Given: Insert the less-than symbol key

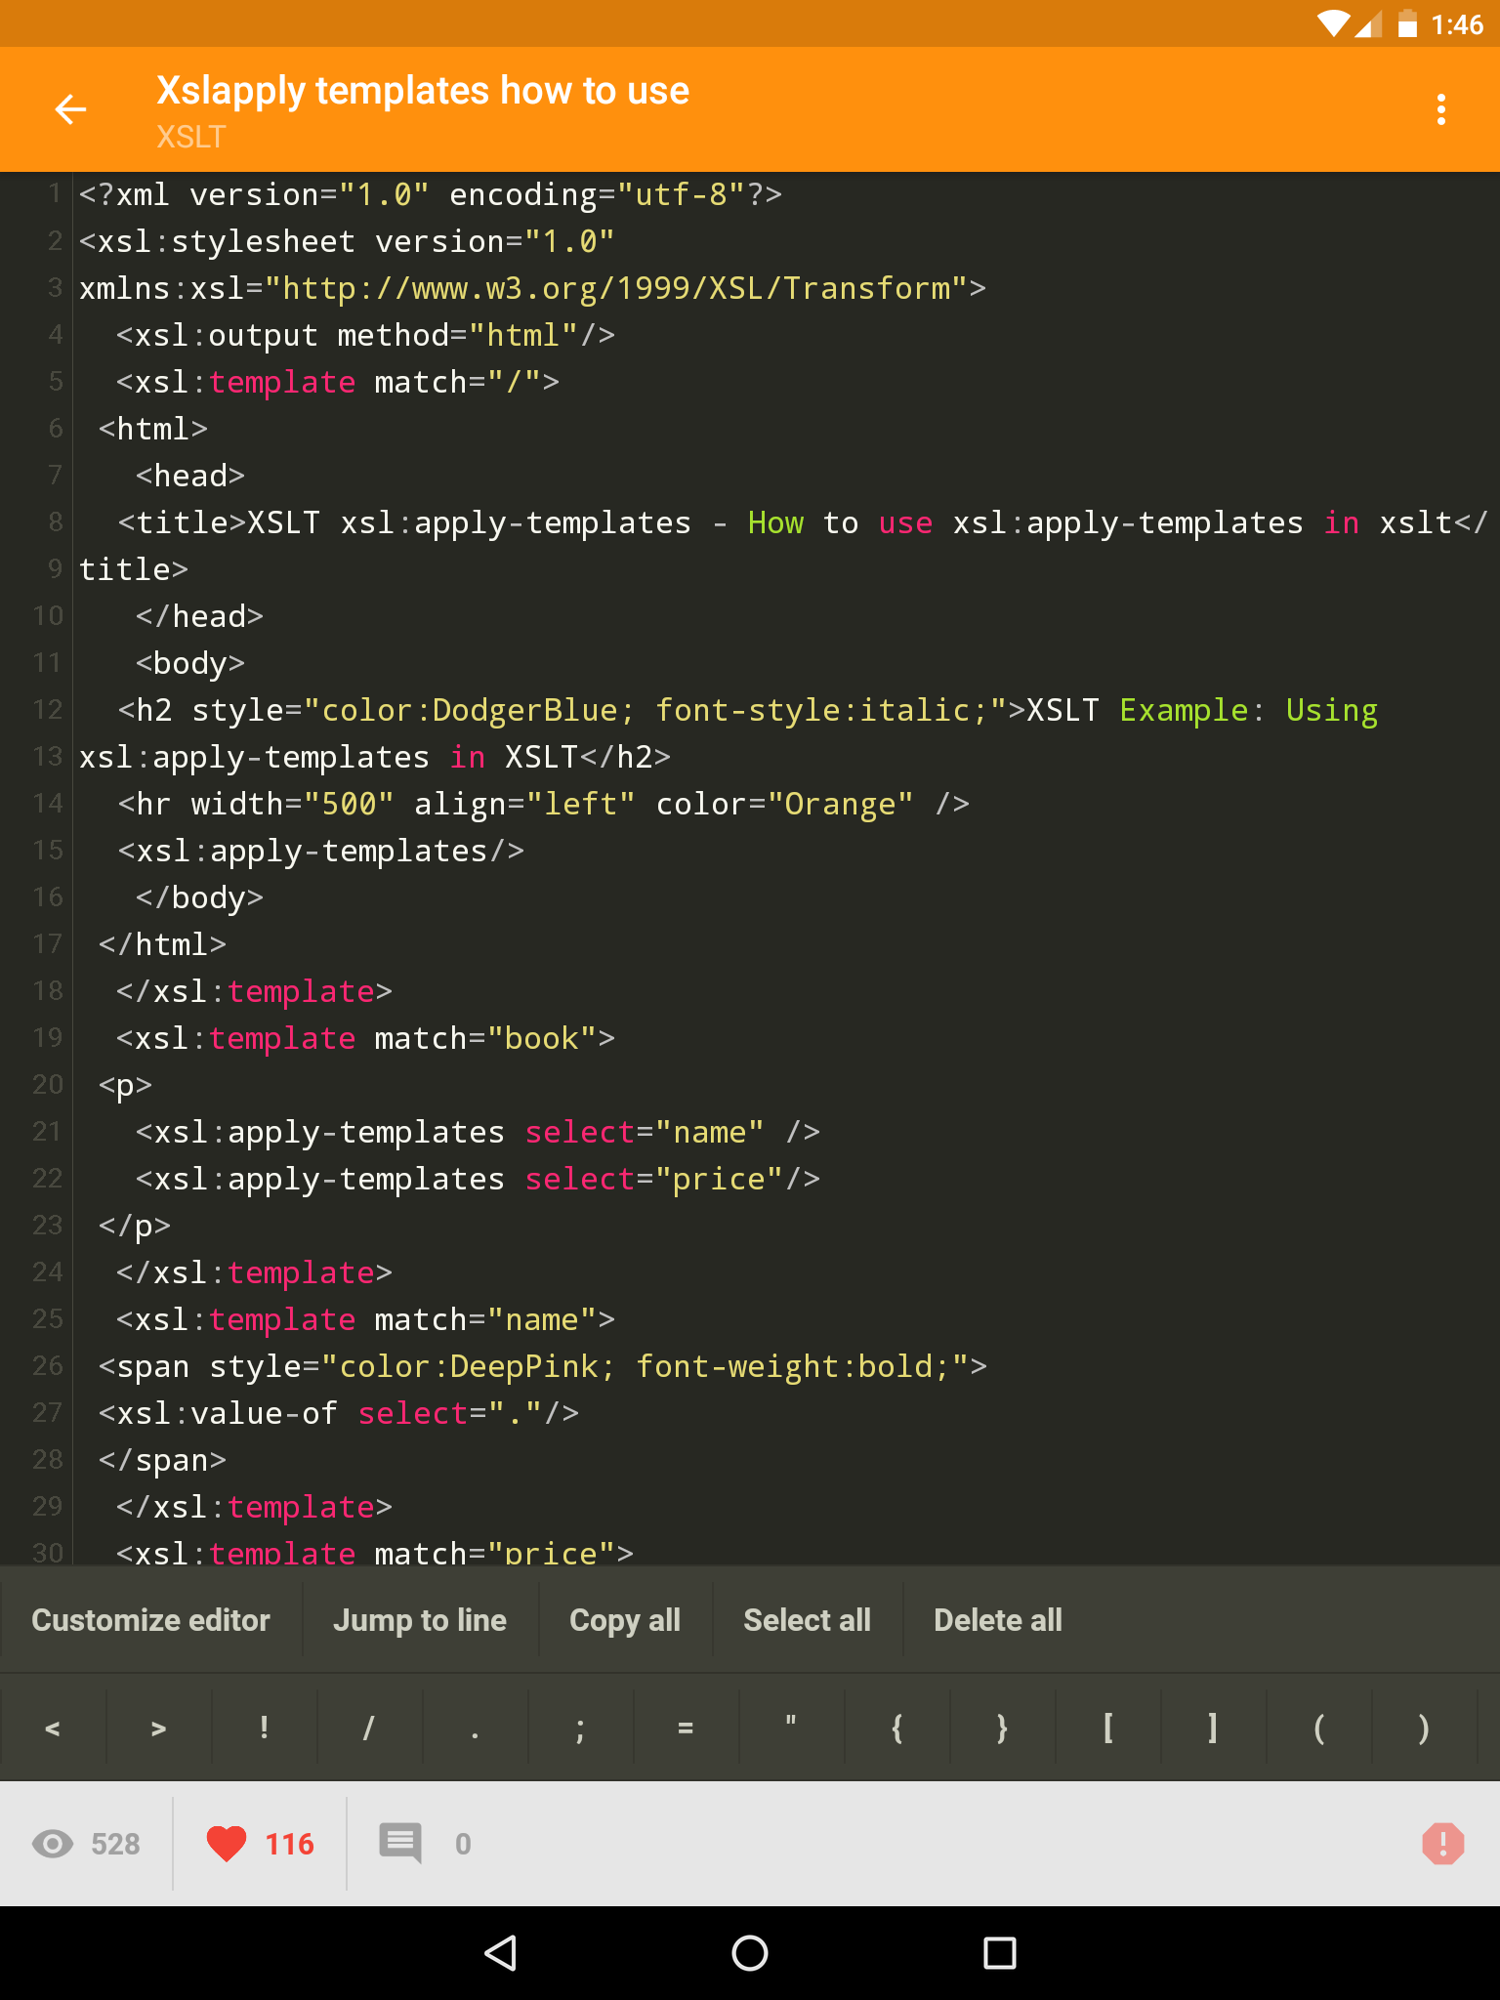Looking at the screenshot, I should point(53,1729).
